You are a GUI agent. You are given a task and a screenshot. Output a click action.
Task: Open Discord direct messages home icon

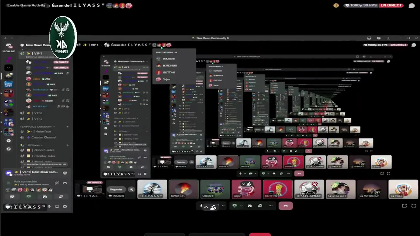[9, 46]
